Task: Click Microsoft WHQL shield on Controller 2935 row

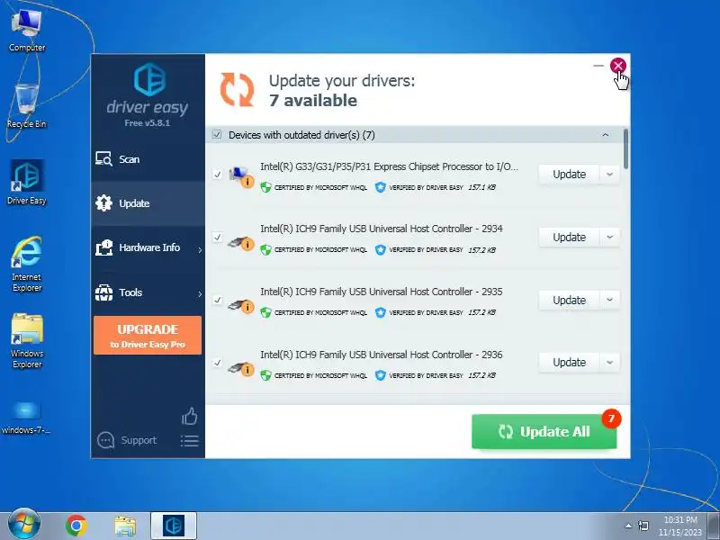Action: coord(265,312)
